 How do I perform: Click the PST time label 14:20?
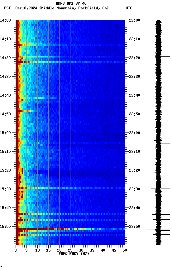pos(5,58)
